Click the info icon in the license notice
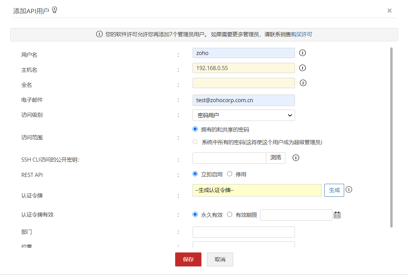Screen dimensions: 408x275 (x=99, y=34)
